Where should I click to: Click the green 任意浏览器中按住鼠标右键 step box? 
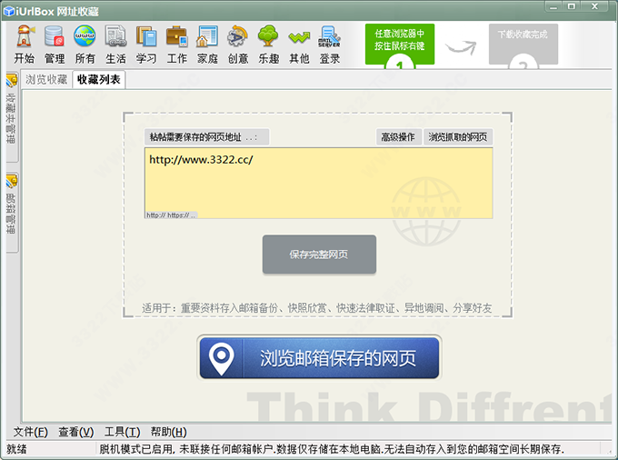click(400, 45)
